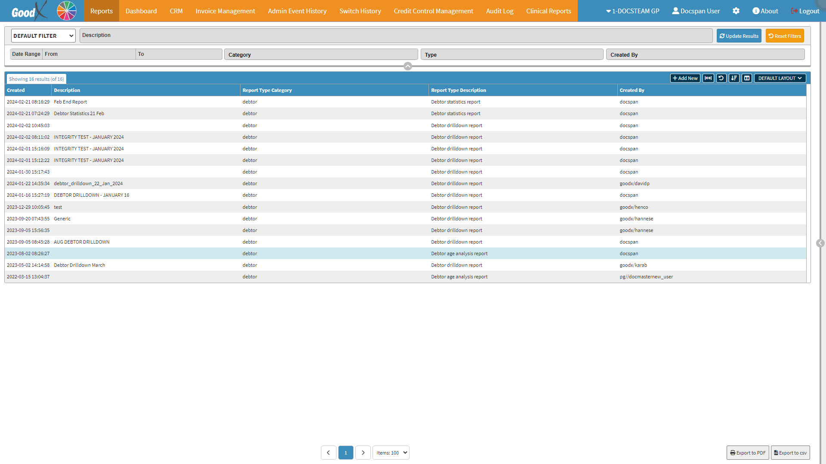
Task: Click the colorful wheel logo icon
Action: point(67,11)
